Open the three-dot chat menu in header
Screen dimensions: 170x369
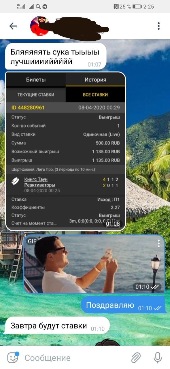coord(158,26)
